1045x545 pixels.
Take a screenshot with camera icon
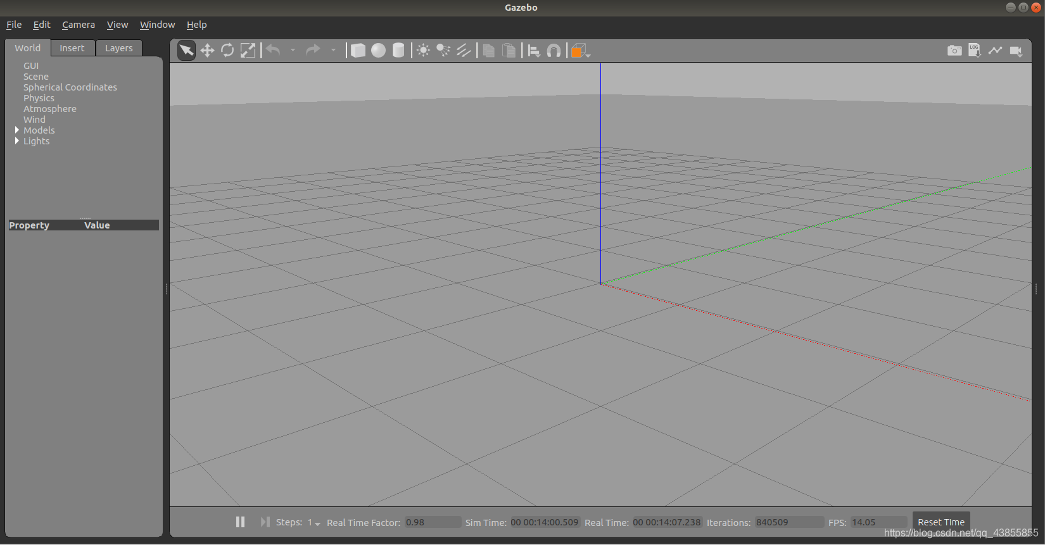pos(954,51)
